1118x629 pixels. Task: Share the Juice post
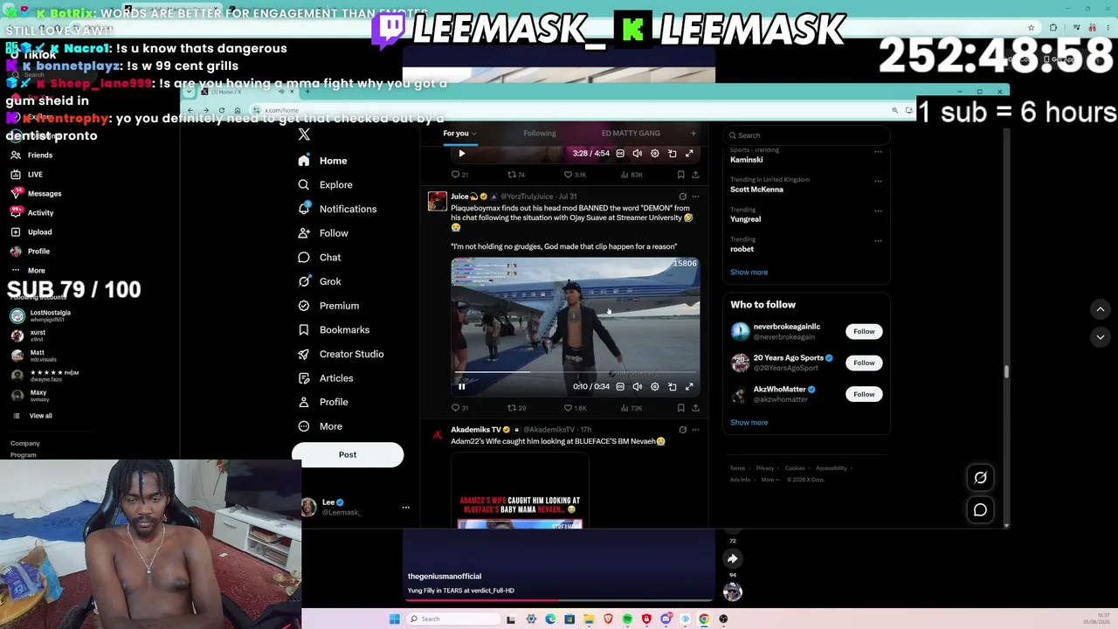tap(695, 408)
